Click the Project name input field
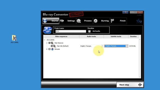 click(71, 31)
